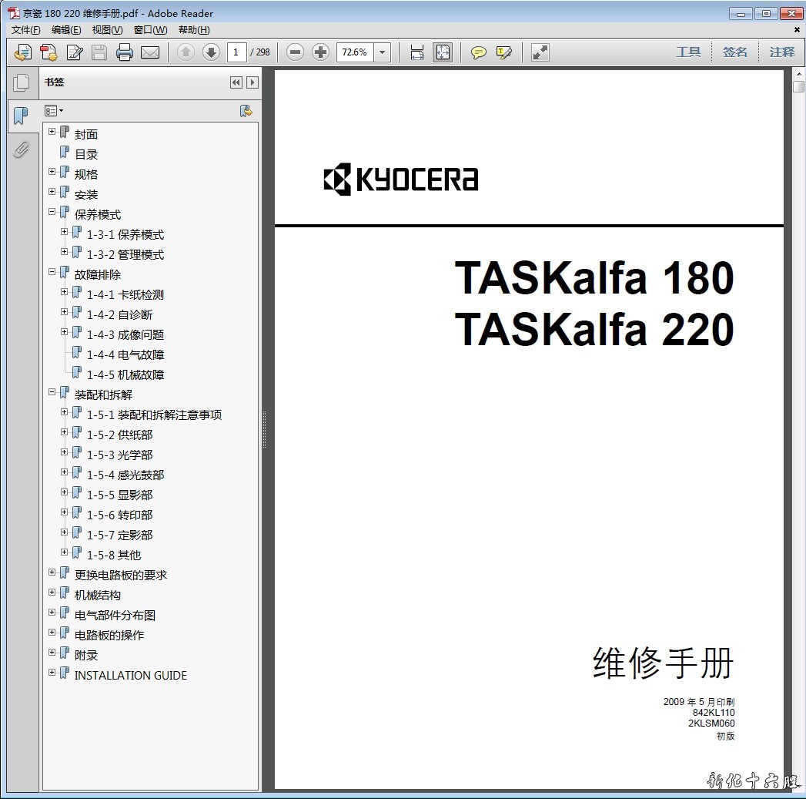Open the 注释 pane
Viewport: 806px width, 799px height.
(781, 52)
